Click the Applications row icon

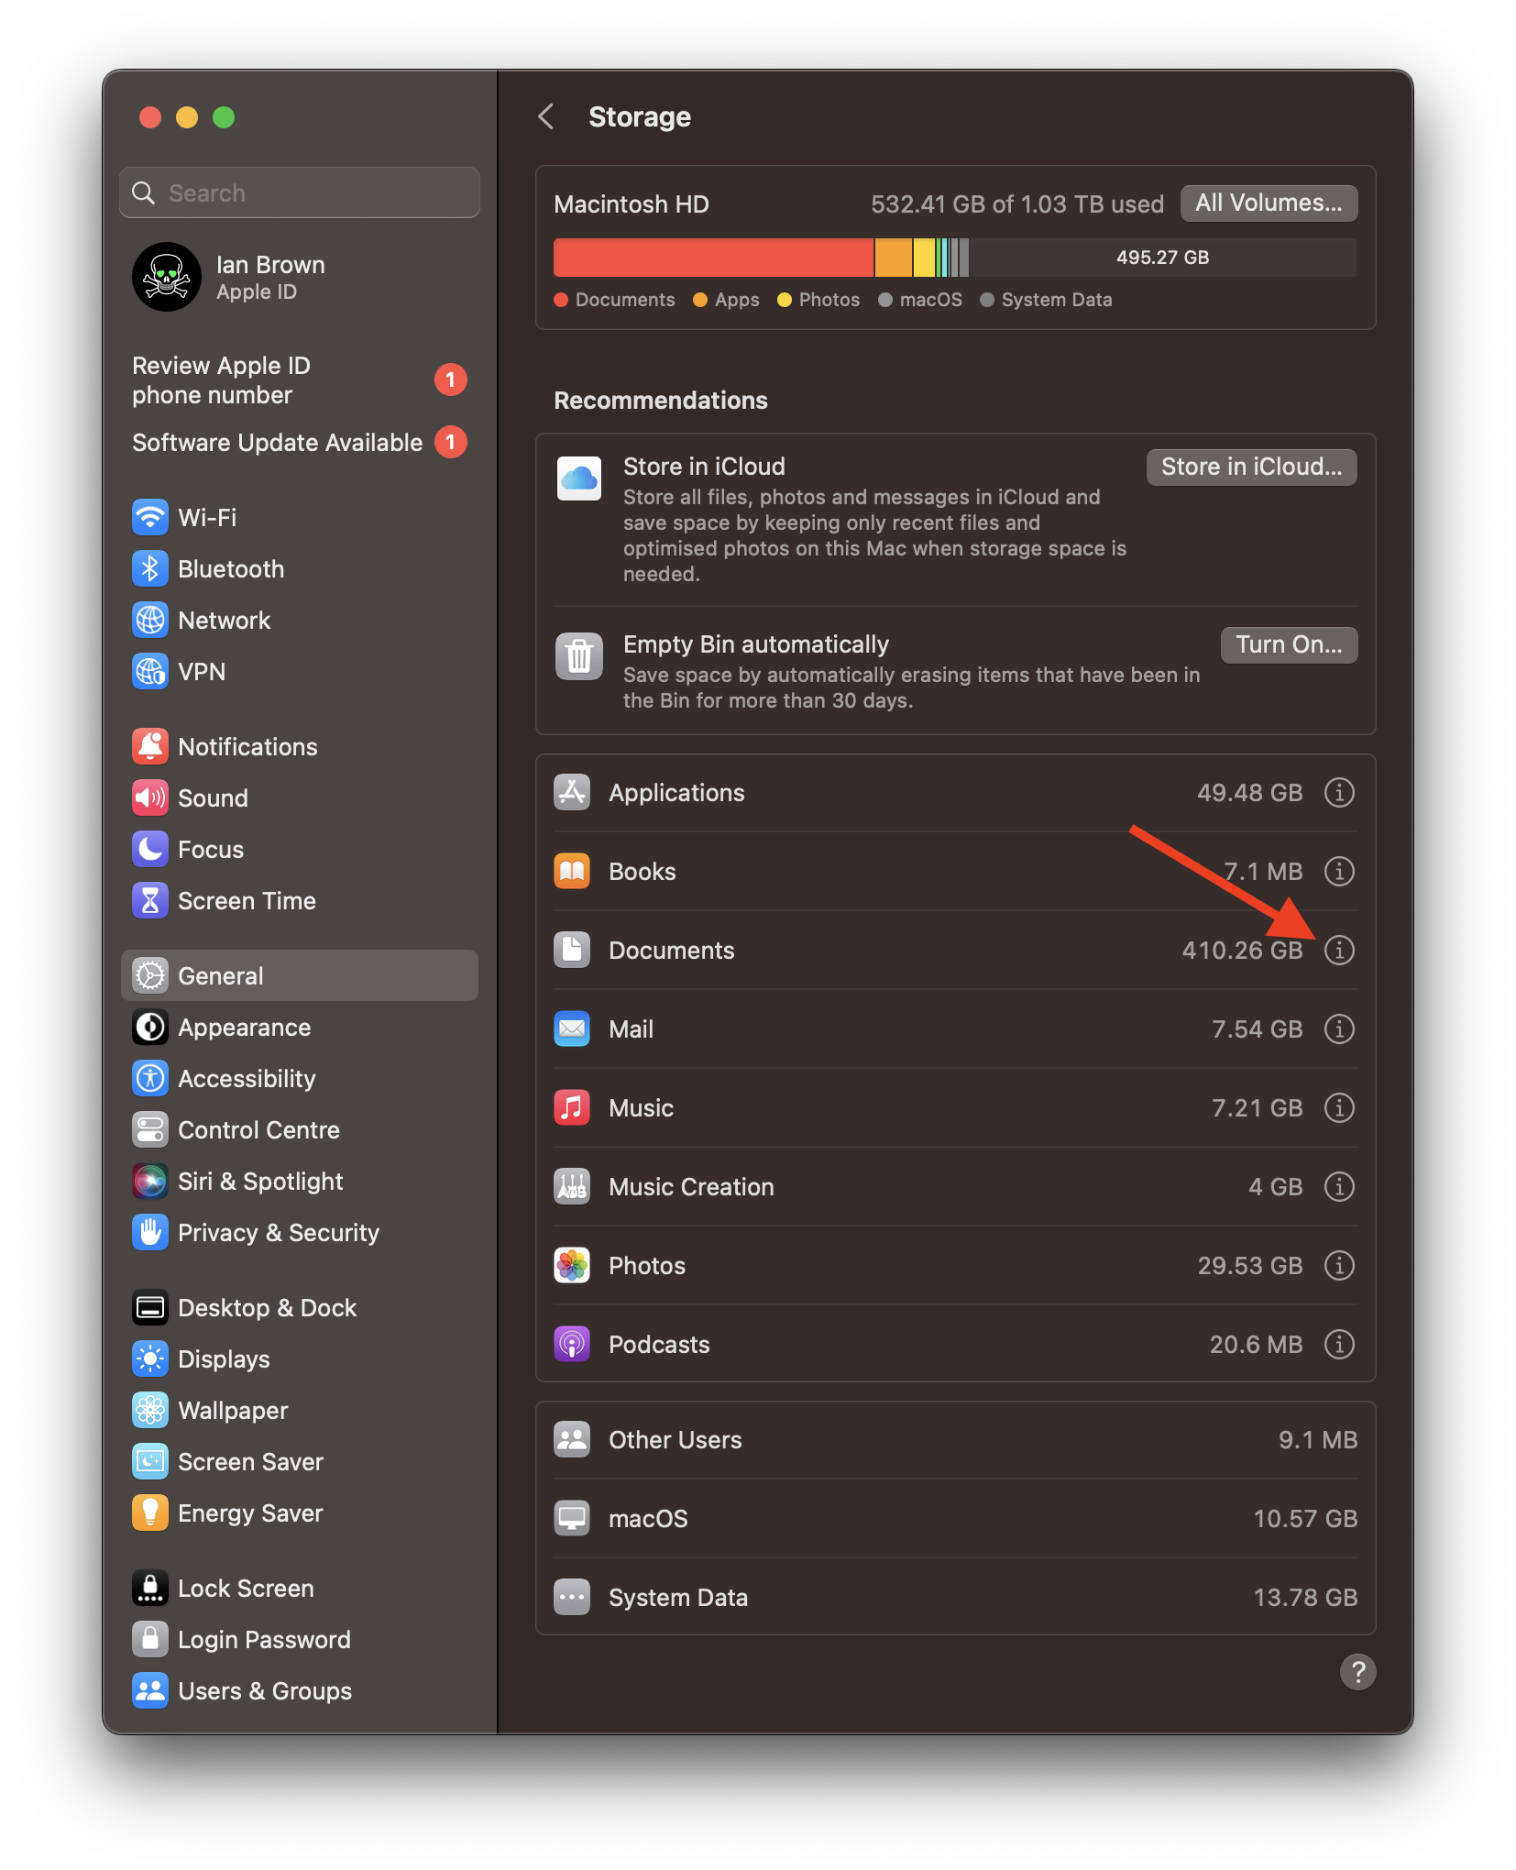click(x=572, y=793)
